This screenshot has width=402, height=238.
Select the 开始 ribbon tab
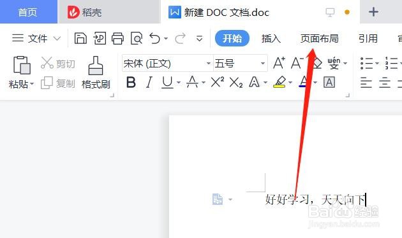coord(232,38)
